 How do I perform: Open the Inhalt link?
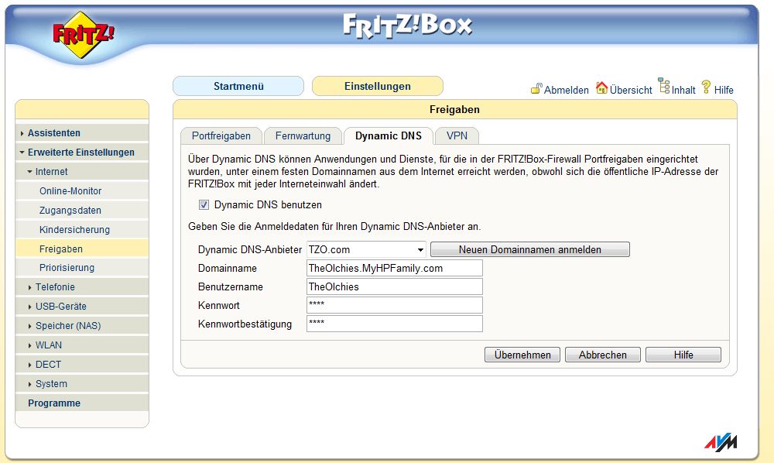click(x=683, y=90)
